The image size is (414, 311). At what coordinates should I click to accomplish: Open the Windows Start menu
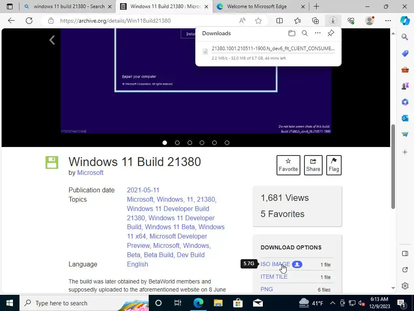10,303
